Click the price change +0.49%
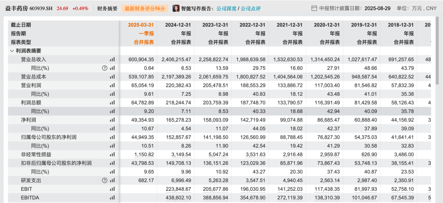443x203 pixels. click(x=80, y=9)
